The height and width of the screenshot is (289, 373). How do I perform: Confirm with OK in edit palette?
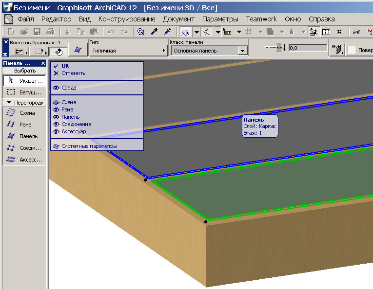click(x=65, y=66)
